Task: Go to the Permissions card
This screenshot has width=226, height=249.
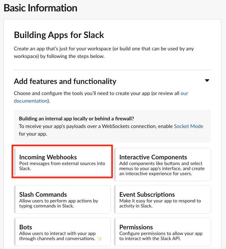Action: click(162, 232)
